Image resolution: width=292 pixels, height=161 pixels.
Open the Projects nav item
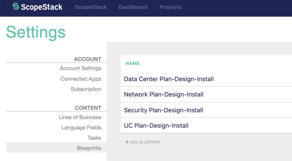[x=170, y=7]
